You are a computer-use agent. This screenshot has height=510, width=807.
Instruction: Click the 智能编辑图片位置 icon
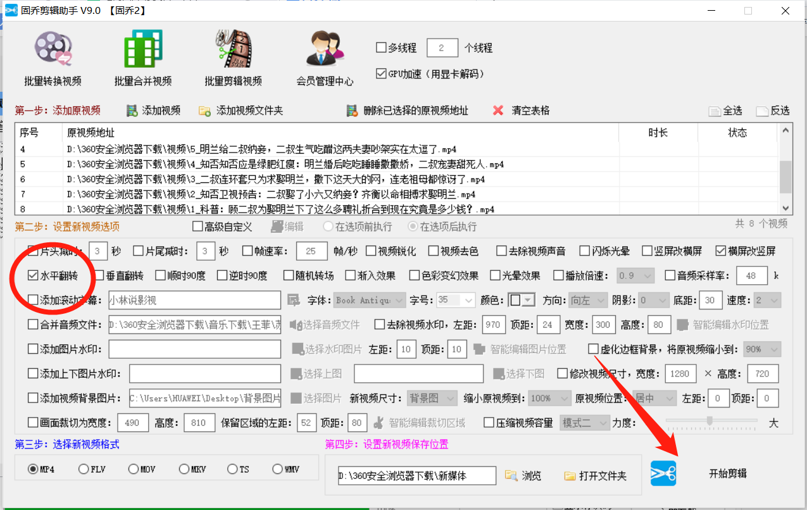tap(479, 349)
